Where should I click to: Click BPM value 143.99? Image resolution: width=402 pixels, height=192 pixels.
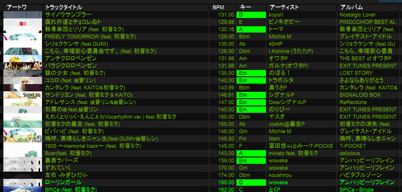coord(226,88)
